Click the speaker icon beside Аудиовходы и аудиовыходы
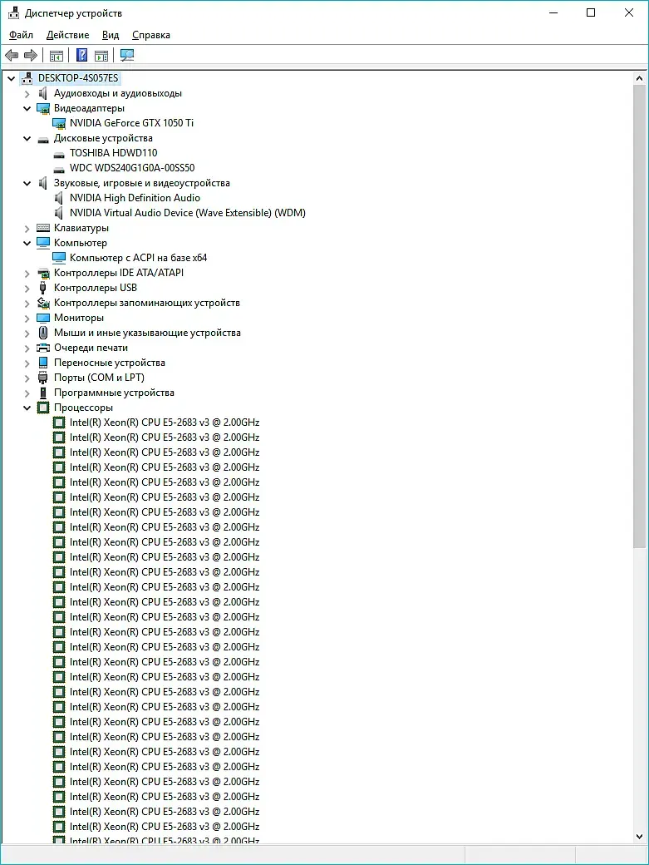The height and width of the screenshot is (865, 649). click(x=43, y=93)
